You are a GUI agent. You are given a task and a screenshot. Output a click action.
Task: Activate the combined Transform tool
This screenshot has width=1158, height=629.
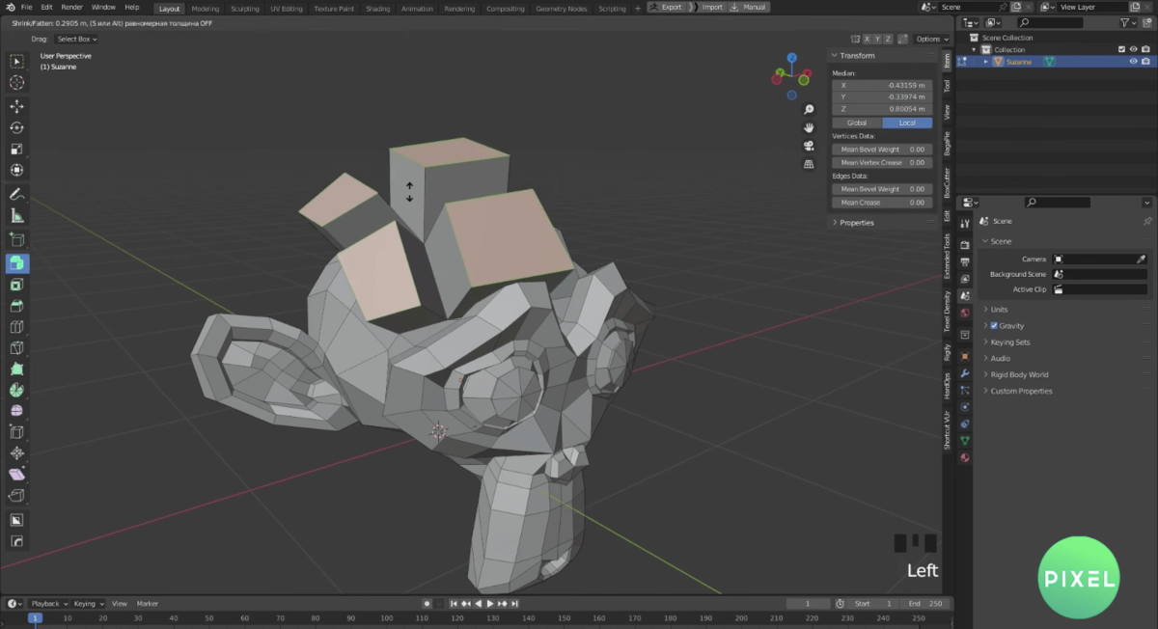tap(16, 170)
